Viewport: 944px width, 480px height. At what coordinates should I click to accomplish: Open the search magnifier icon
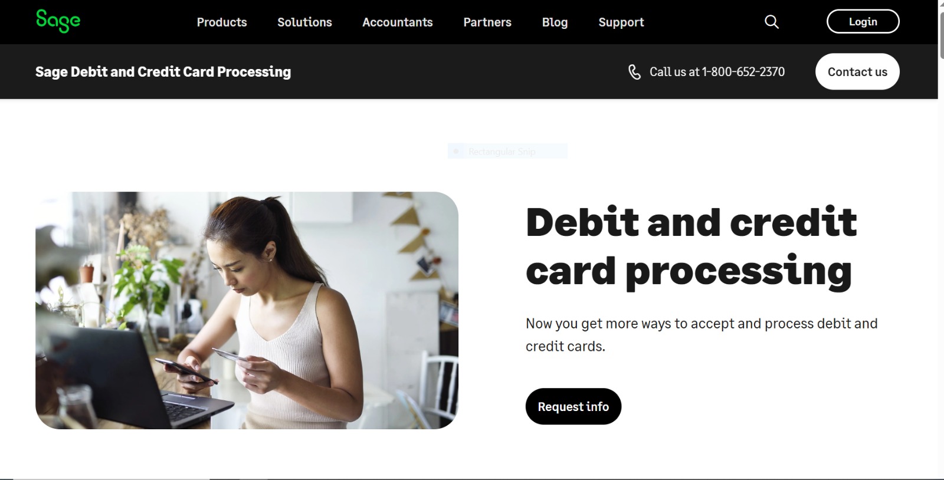772,22
